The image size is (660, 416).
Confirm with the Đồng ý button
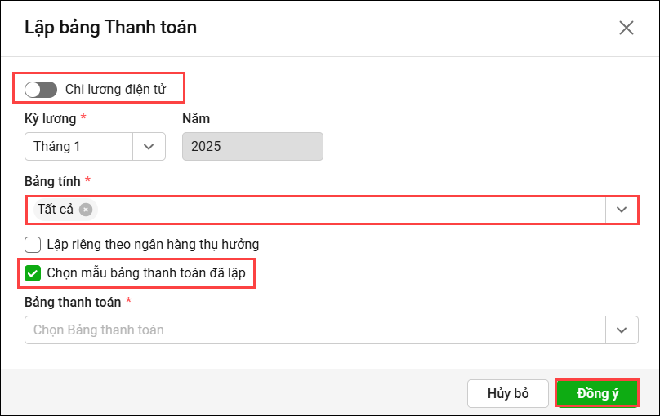click(x=597, y=394)
